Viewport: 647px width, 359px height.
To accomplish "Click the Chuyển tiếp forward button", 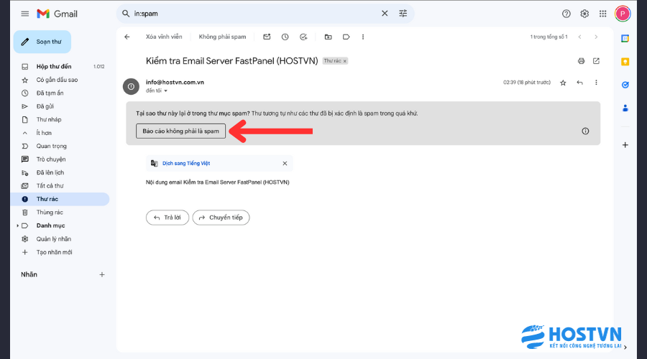I will 221,218.
